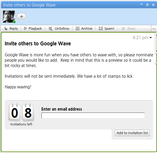Click the green online status dot
This screenshot has height=153, width=157.
(14, 22)
